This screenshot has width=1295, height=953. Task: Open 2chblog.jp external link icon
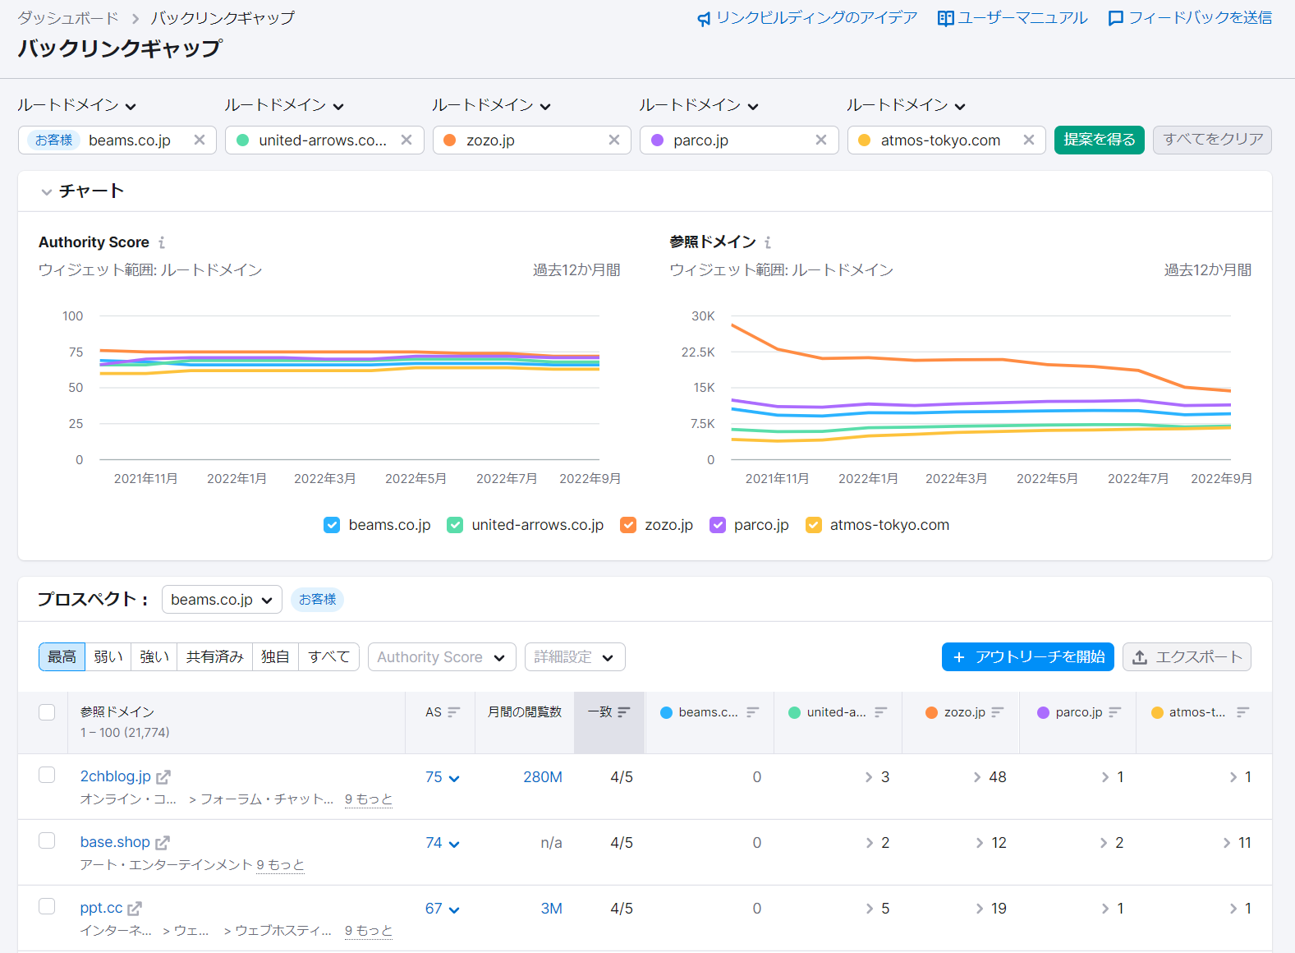163,776
